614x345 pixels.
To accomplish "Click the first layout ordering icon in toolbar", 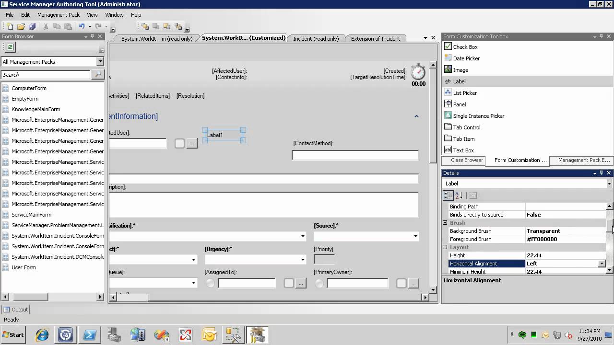I will coord(145,27).
